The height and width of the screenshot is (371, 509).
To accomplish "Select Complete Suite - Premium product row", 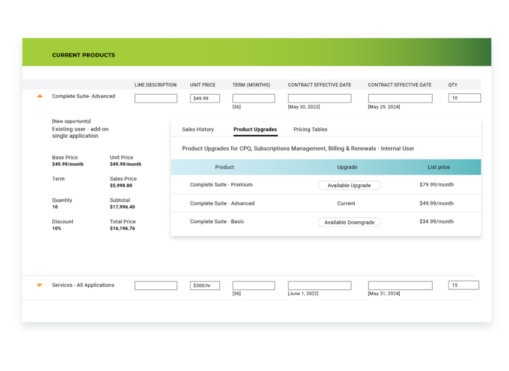I will click(221, 185).
